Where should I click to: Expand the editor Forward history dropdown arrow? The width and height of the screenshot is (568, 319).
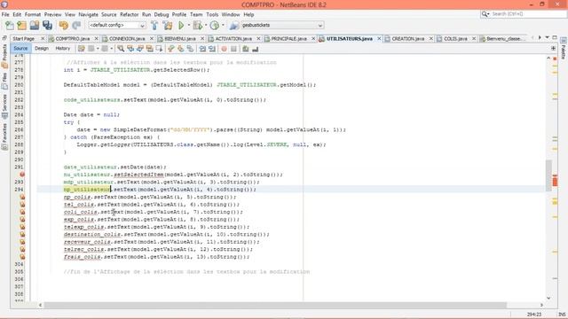(111, 49)
